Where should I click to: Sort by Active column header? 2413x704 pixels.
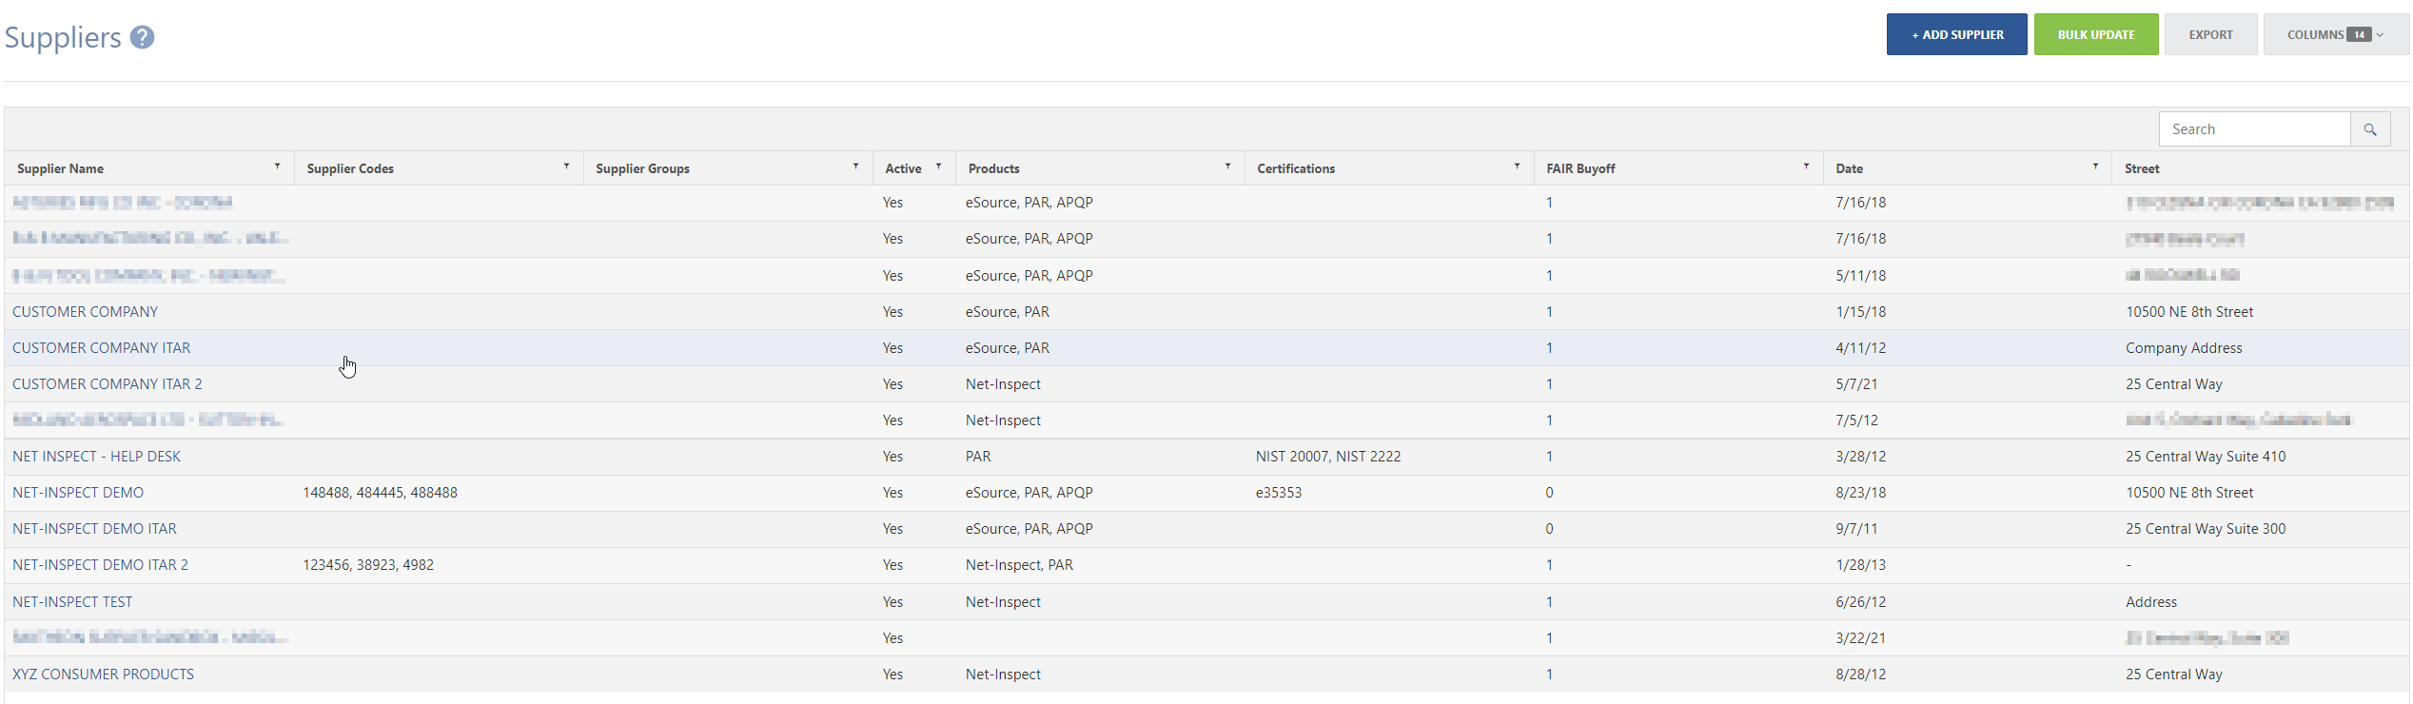tap(903, 168)
